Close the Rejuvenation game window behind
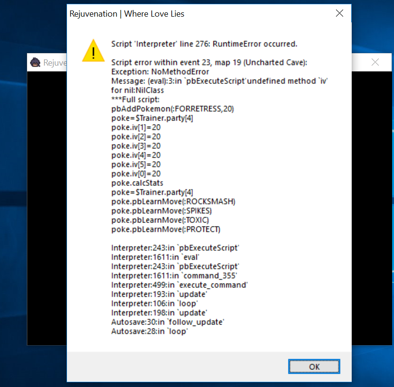The height and width of the screenshot is (387, 394). (x=375, y=62)
